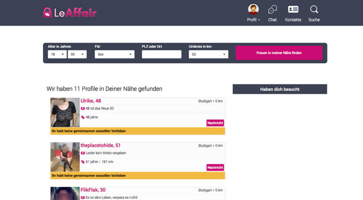Viewport: 363px width, 200px height.
Task: Click the PLZ oder Ort input field
Action: tap(161, 54)
